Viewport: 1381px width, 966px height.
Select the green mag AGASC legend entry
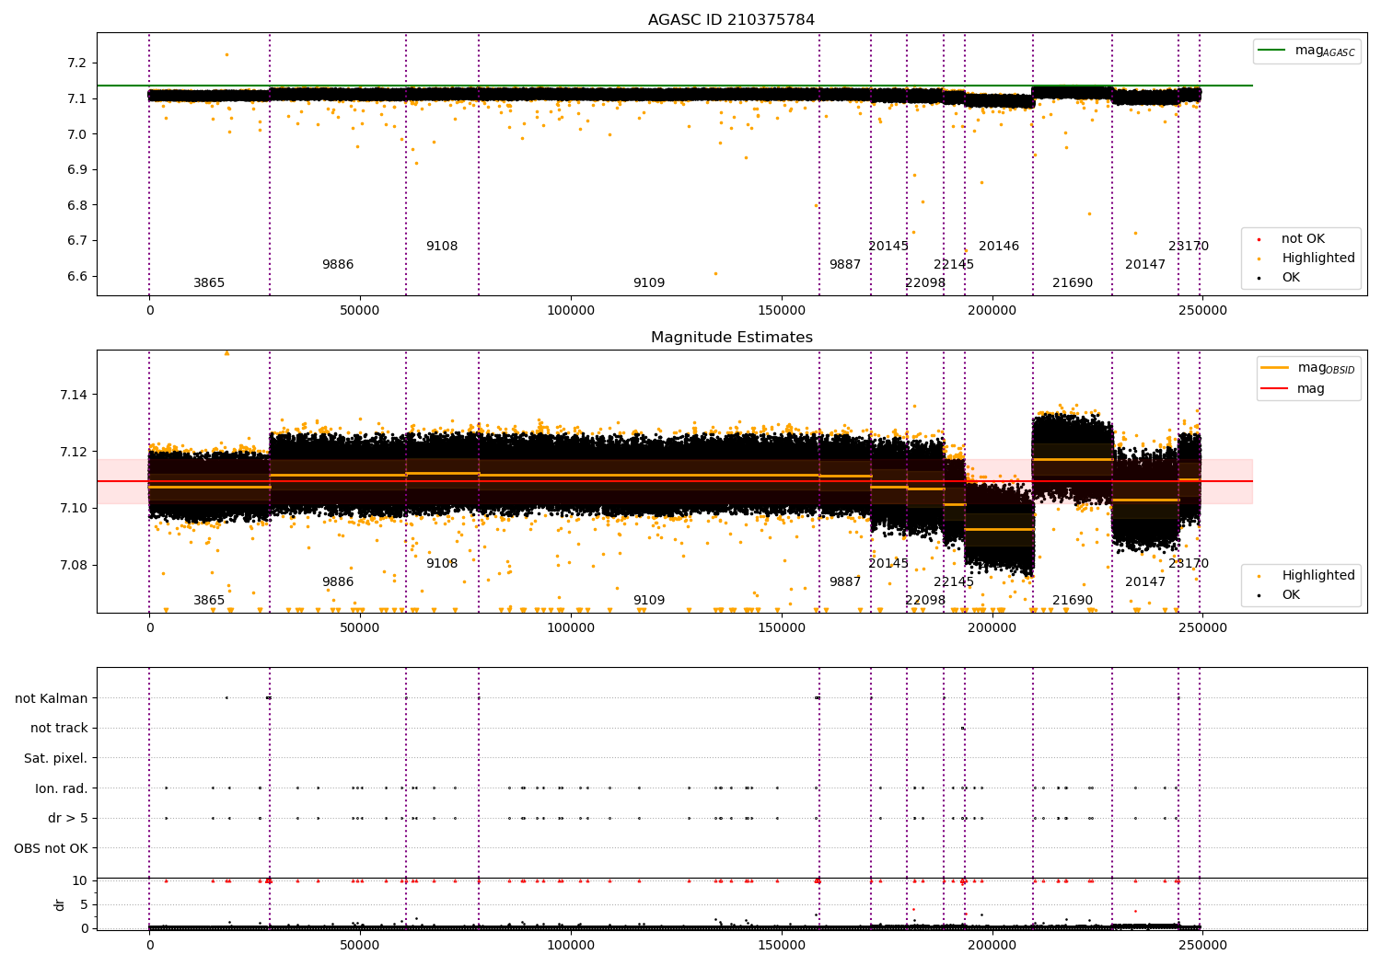point(1307,51)
